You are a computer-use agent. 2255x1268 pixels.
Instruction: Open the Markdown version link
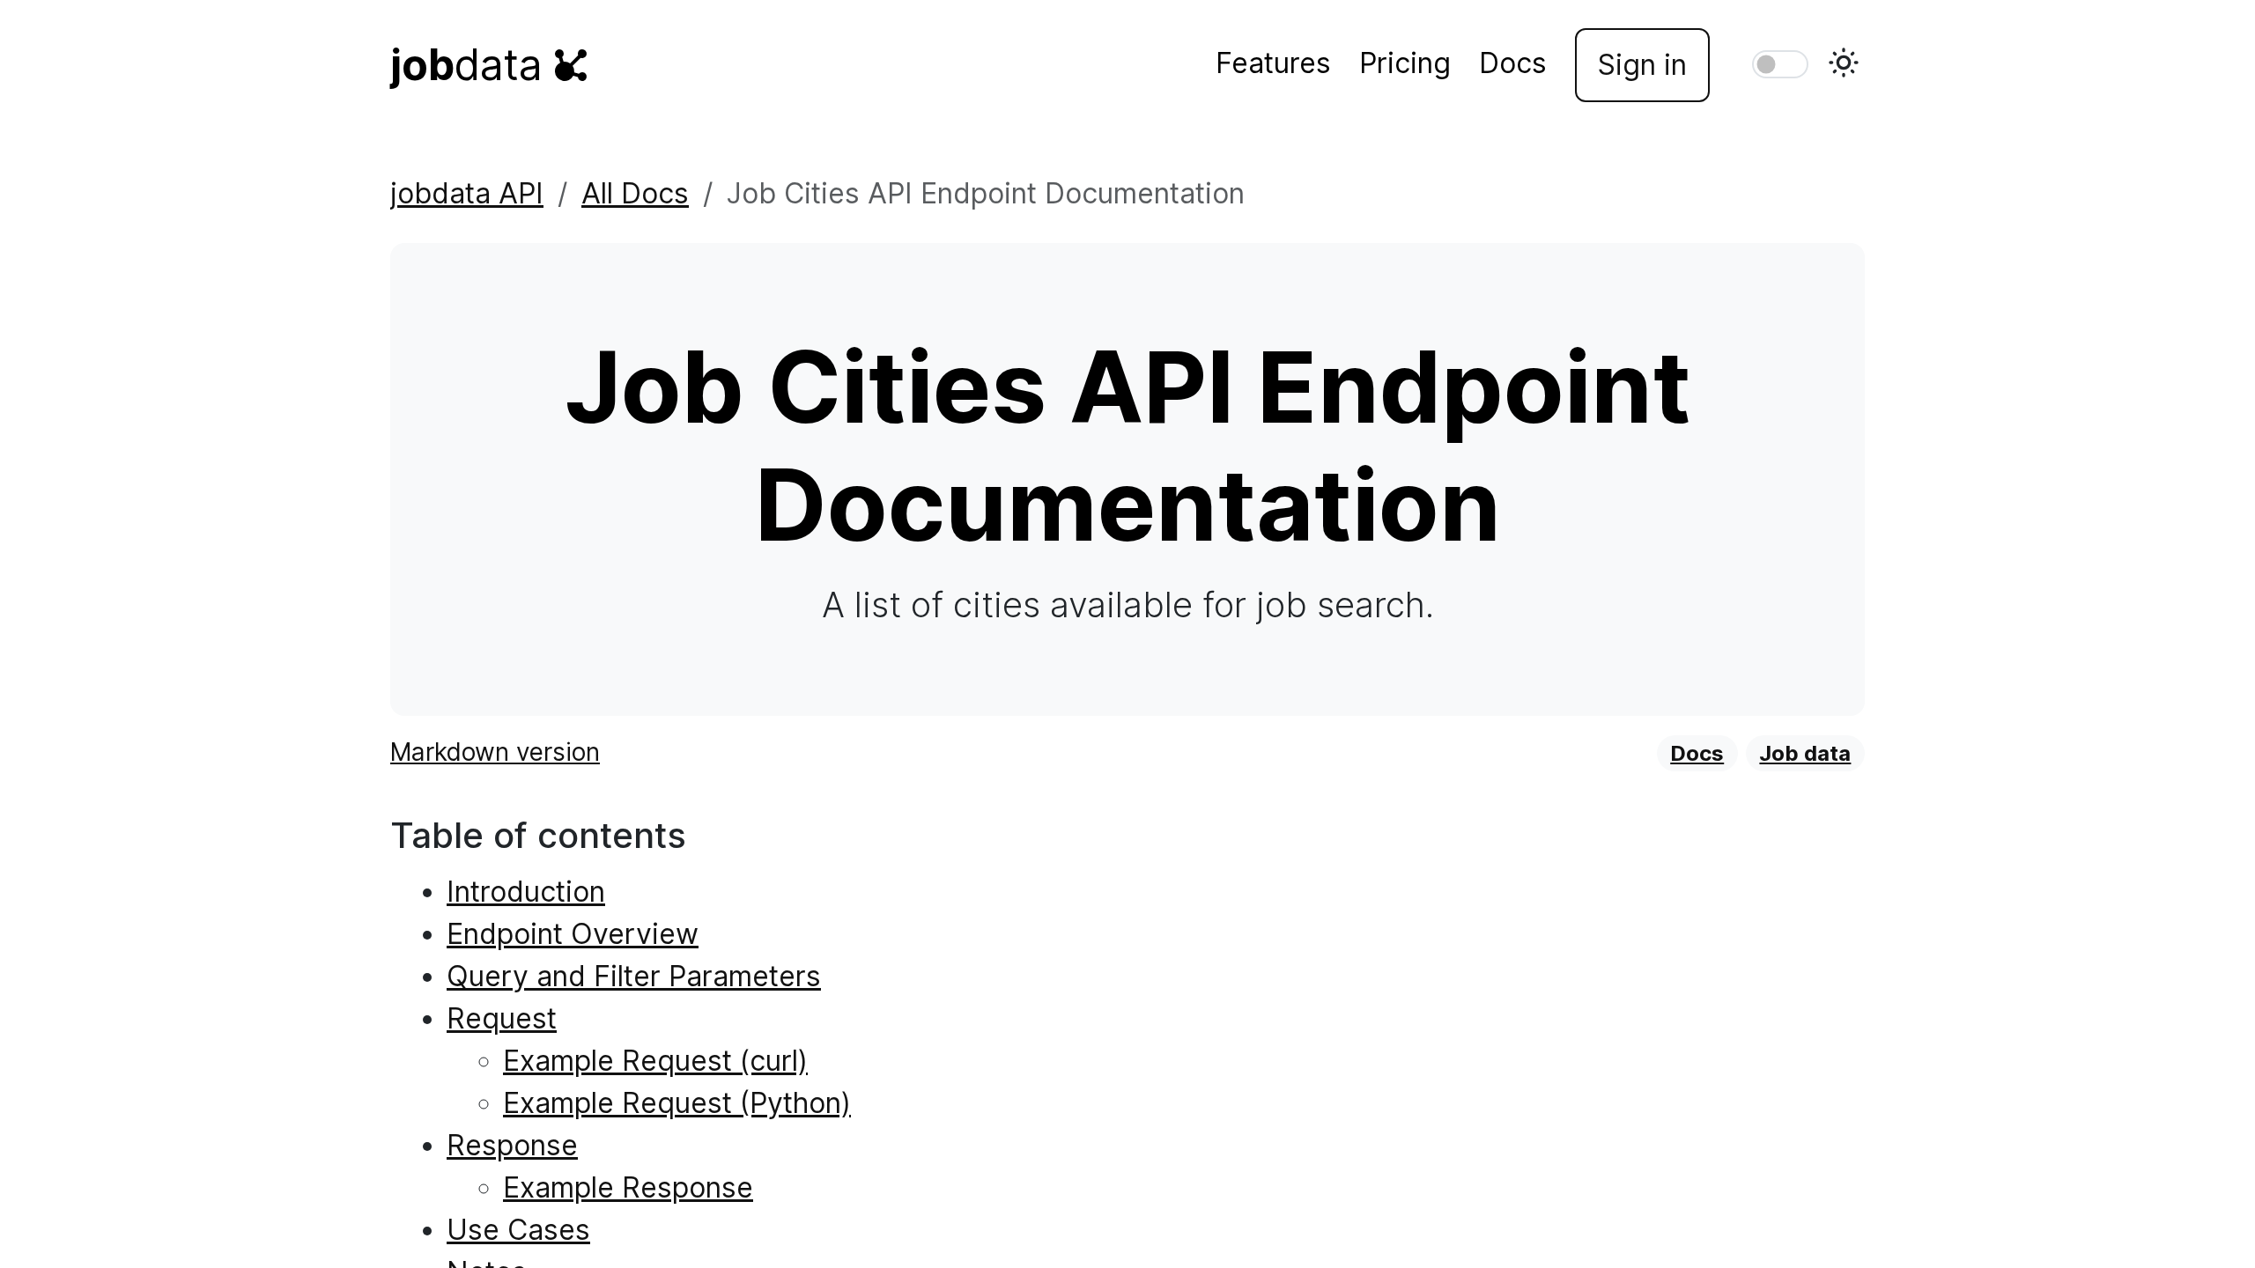494,752
